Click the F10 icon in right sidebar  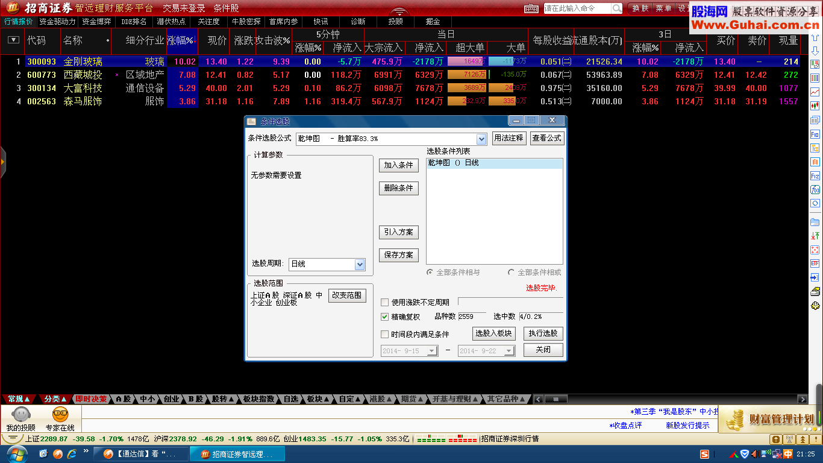point(815,134)
